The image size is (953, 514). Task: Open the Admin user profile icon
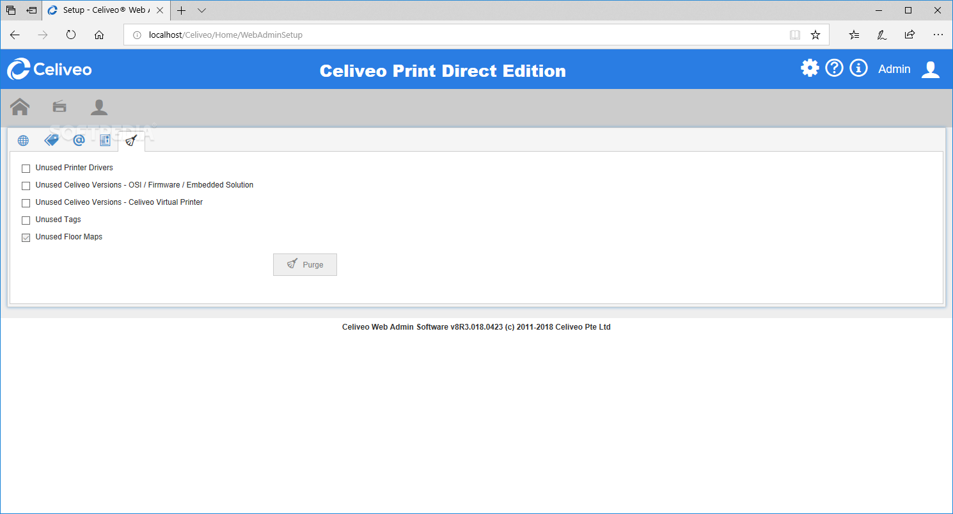click(931, 70)
